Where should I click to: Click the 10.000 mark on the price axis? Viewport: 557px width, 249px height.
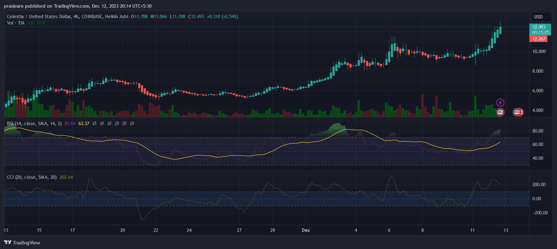(x=539, y=52)
